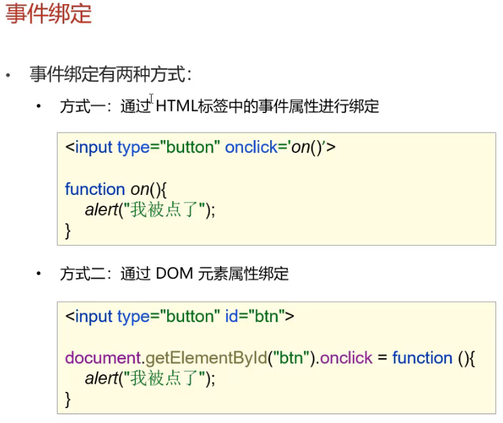Click the closing brace in first code box

pos(68,230)
